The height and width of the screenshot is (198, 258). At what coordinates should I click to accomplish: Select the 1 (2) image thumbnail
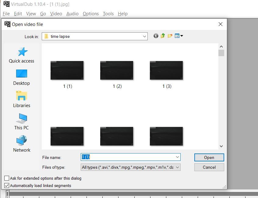(x=117, y=75)
